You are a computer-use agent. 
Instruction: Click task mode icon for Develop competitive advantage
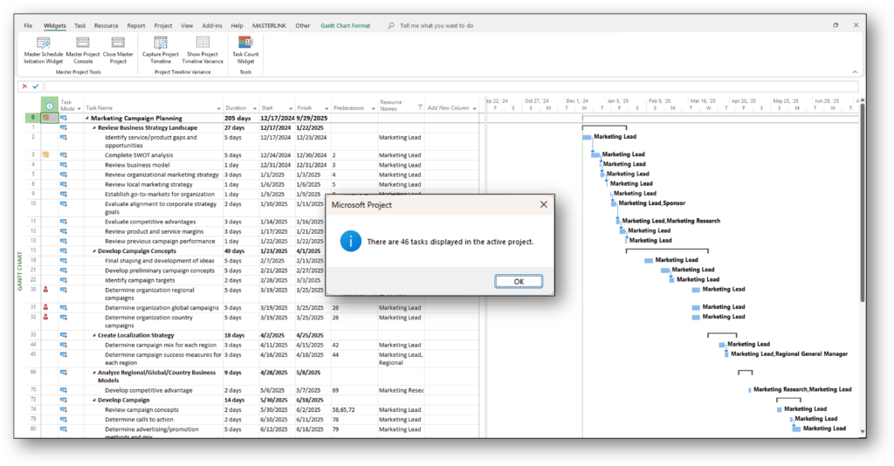pos(63,390)
